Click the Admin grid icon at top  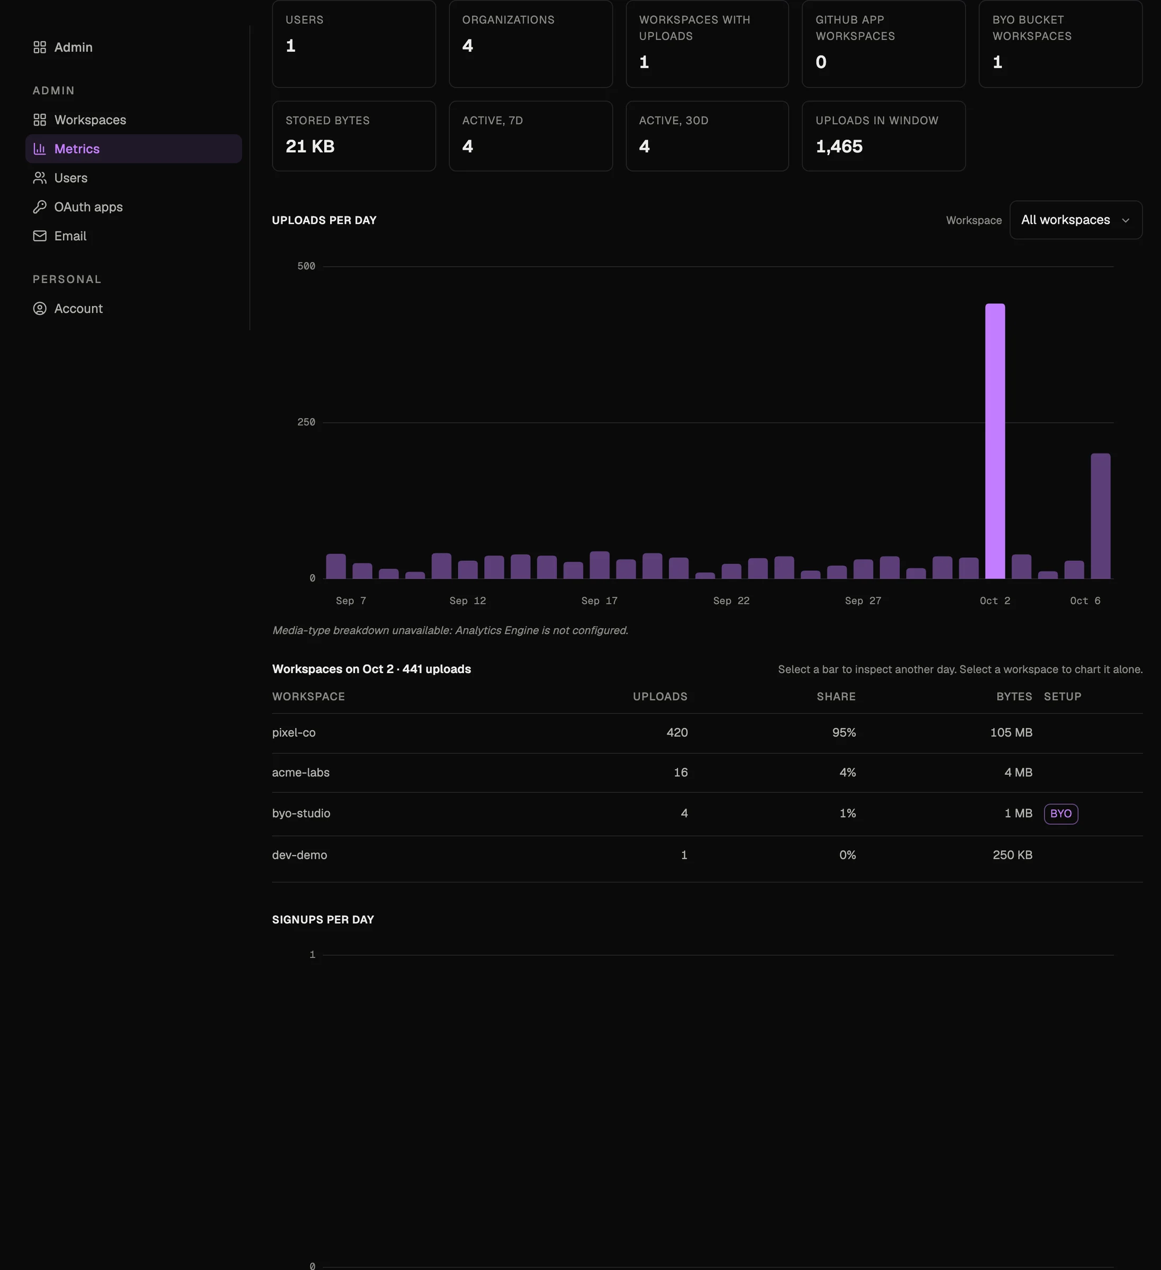click(40, 47)
